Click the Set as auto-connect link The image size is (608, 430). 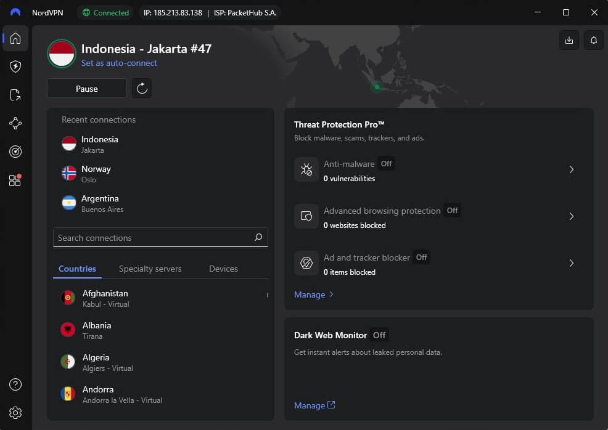click(x=120, y=63)
